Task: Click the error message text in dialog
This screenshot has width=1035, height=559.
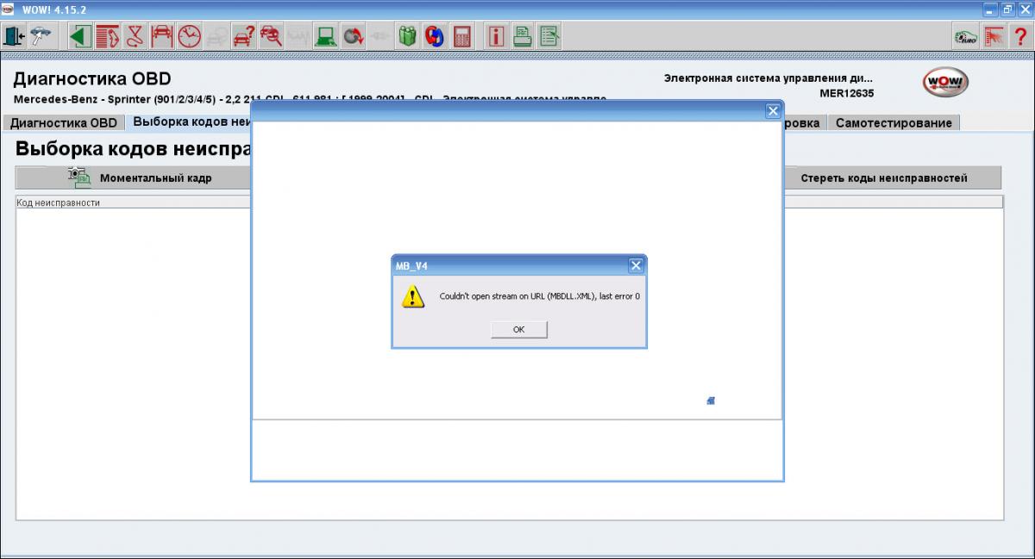Action: 540,296
